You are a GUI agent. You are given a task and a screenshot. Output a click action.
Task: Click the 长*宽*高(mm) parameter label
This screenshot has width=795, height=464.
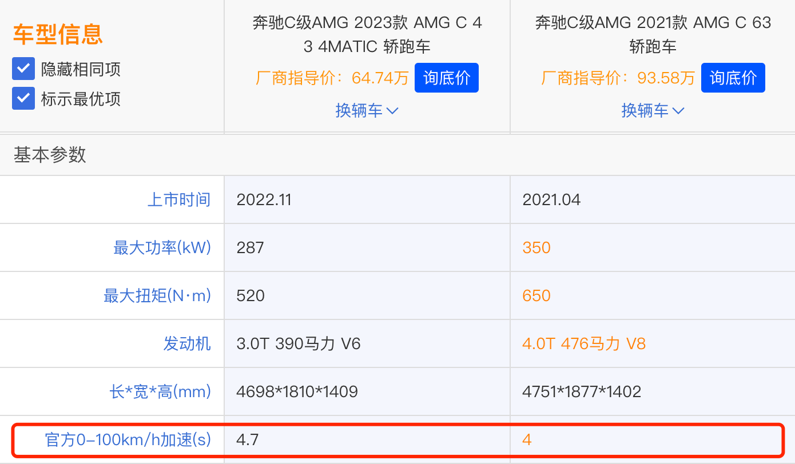(160, 391)
